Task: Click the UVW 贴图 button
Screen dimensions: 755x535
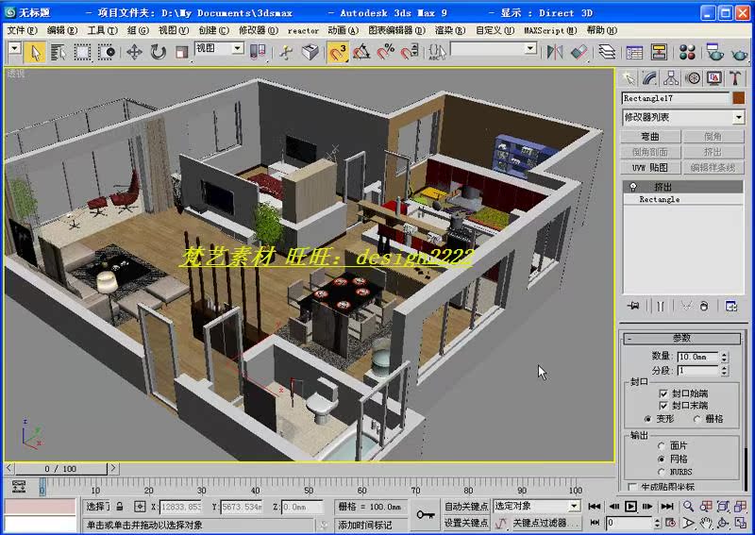Action: [650, 168]
